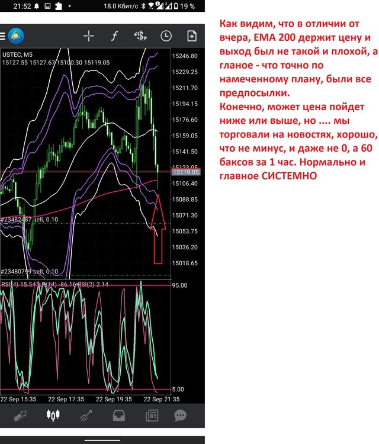This screenshot has height=444, width=379.
Task: Tap the battery indicator showing 19 %
Action: [x=184, y=6]
